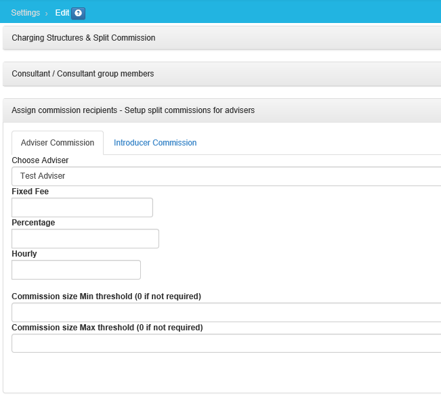The image size is (441, 396).
Task: Expand Consultant / Consultant group members panel
Action: coord(83,74)
